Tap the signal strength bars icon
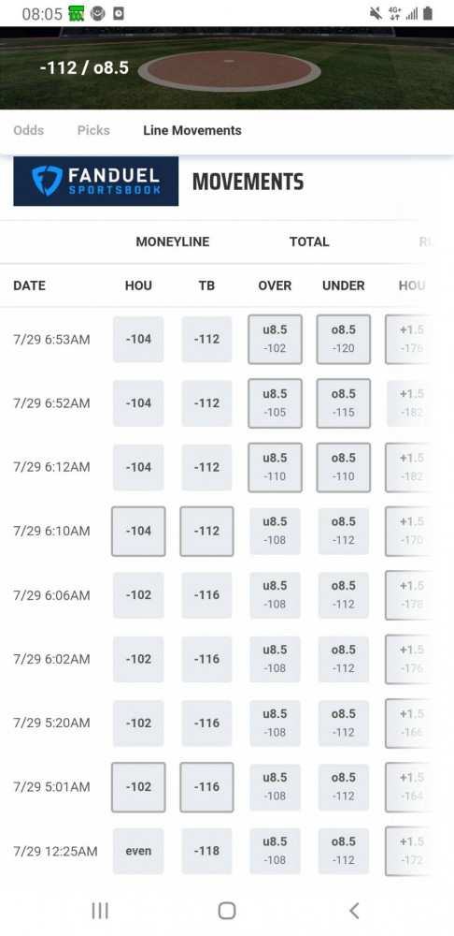This screenshot has width=454, height=936. click(411, 13)
